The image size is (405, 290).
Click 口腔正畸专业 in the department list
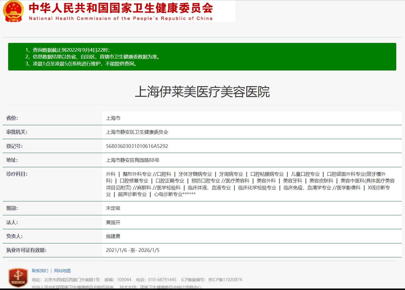tap(170, 181)
